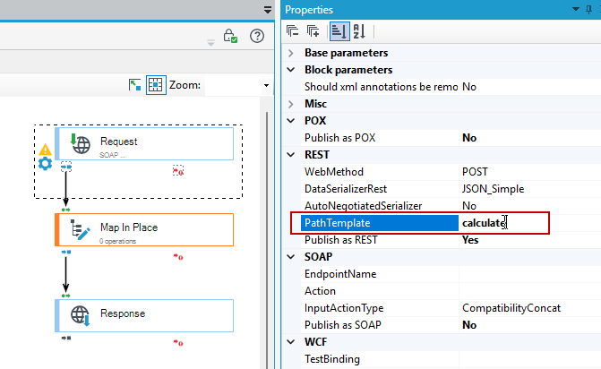This screenshot has width=601, height=369.
Task: Click Response block's output connector
Action: (66, 338)
